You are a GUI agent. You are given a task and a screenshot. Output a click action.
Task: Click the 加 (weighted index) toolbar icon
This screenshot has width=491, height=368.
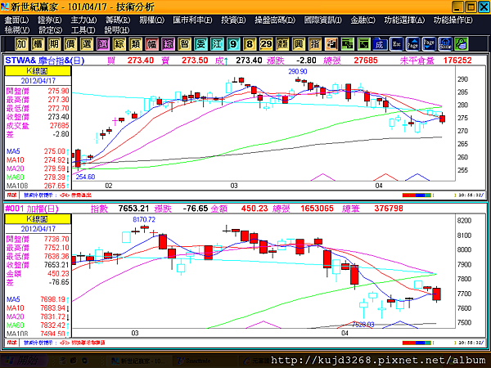pyautogui.click(x=21, y=44)
